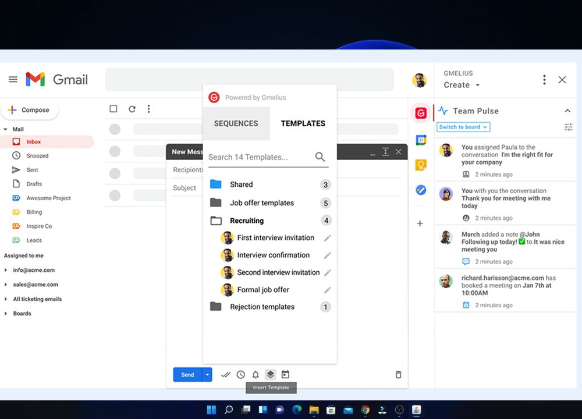Viewport: 582px width, 419px height.
Task: Edit the Interview confirmation pencil icon
Action: 327,255
